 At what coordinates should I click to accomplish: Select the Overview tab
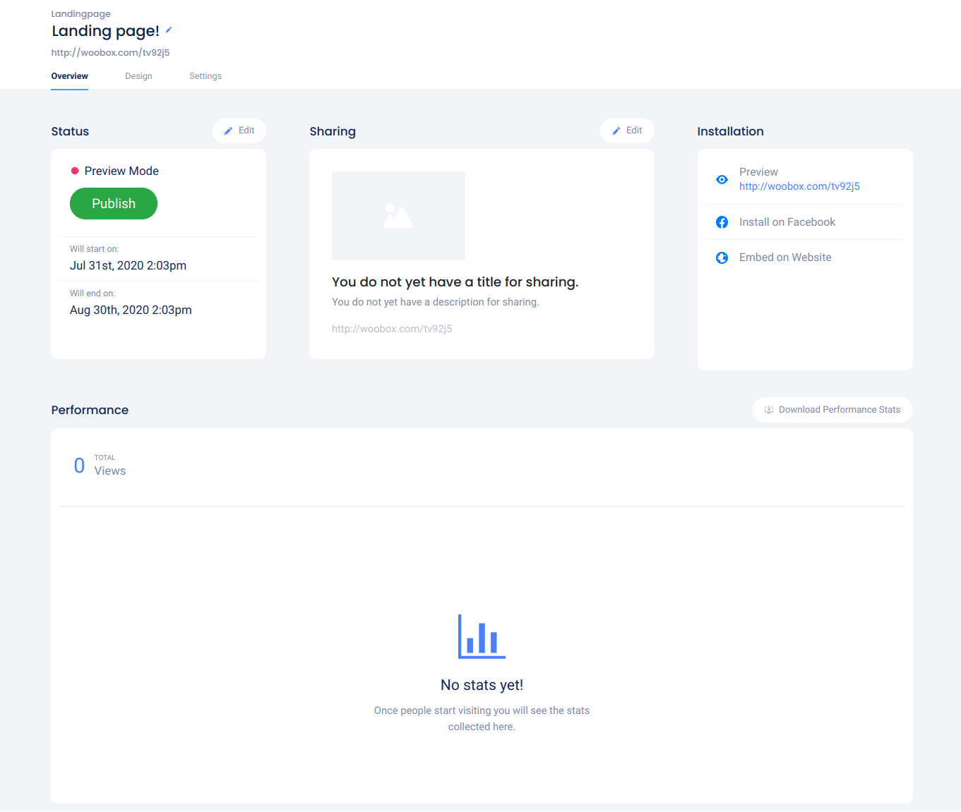pos(69,76)
